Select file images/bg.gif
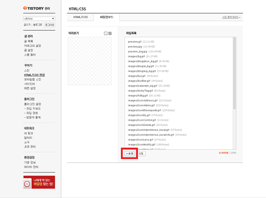 coord(143,57)
